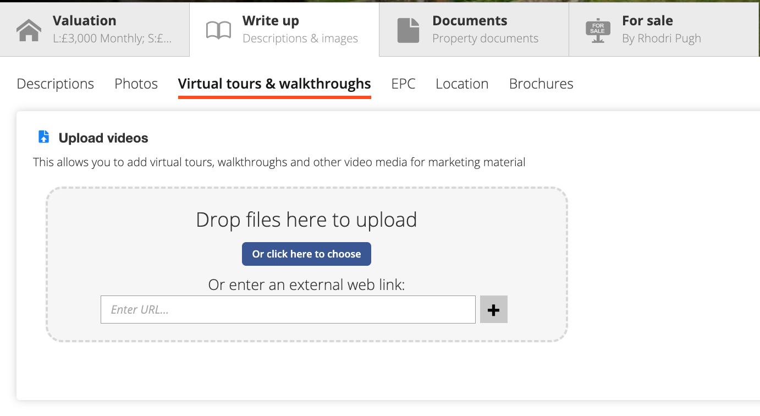Click the Documents file icon
This screenshot has height=416, width=760.
(408, 30)
